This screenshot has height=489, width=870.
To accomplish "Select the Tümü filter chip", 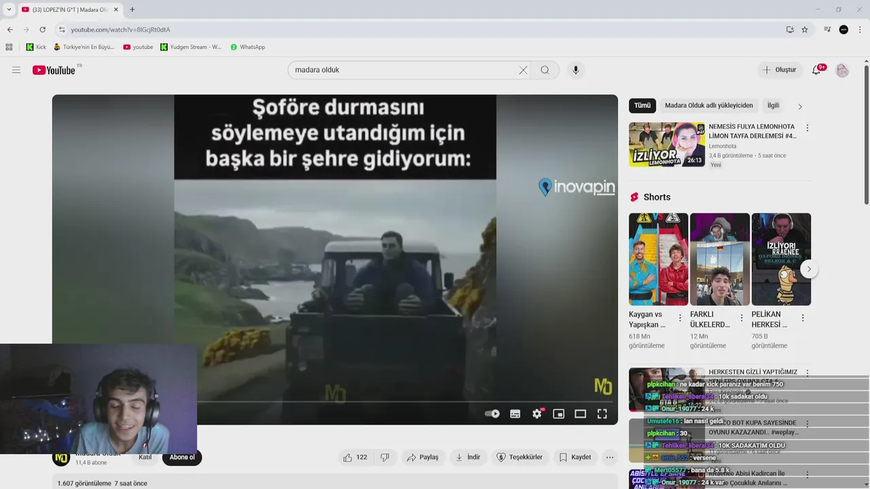I will click(642, 105).
